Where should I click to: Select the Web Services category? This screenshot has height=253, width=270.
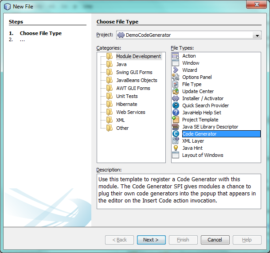130,112
